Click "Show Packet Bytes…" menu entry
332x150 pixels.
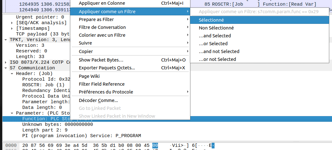(x=101, y=60)
